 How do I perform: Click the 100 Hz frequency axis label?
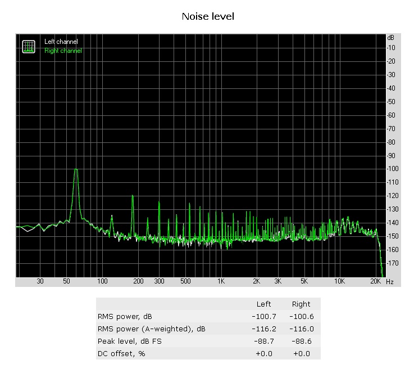click(x=102, y=281)
